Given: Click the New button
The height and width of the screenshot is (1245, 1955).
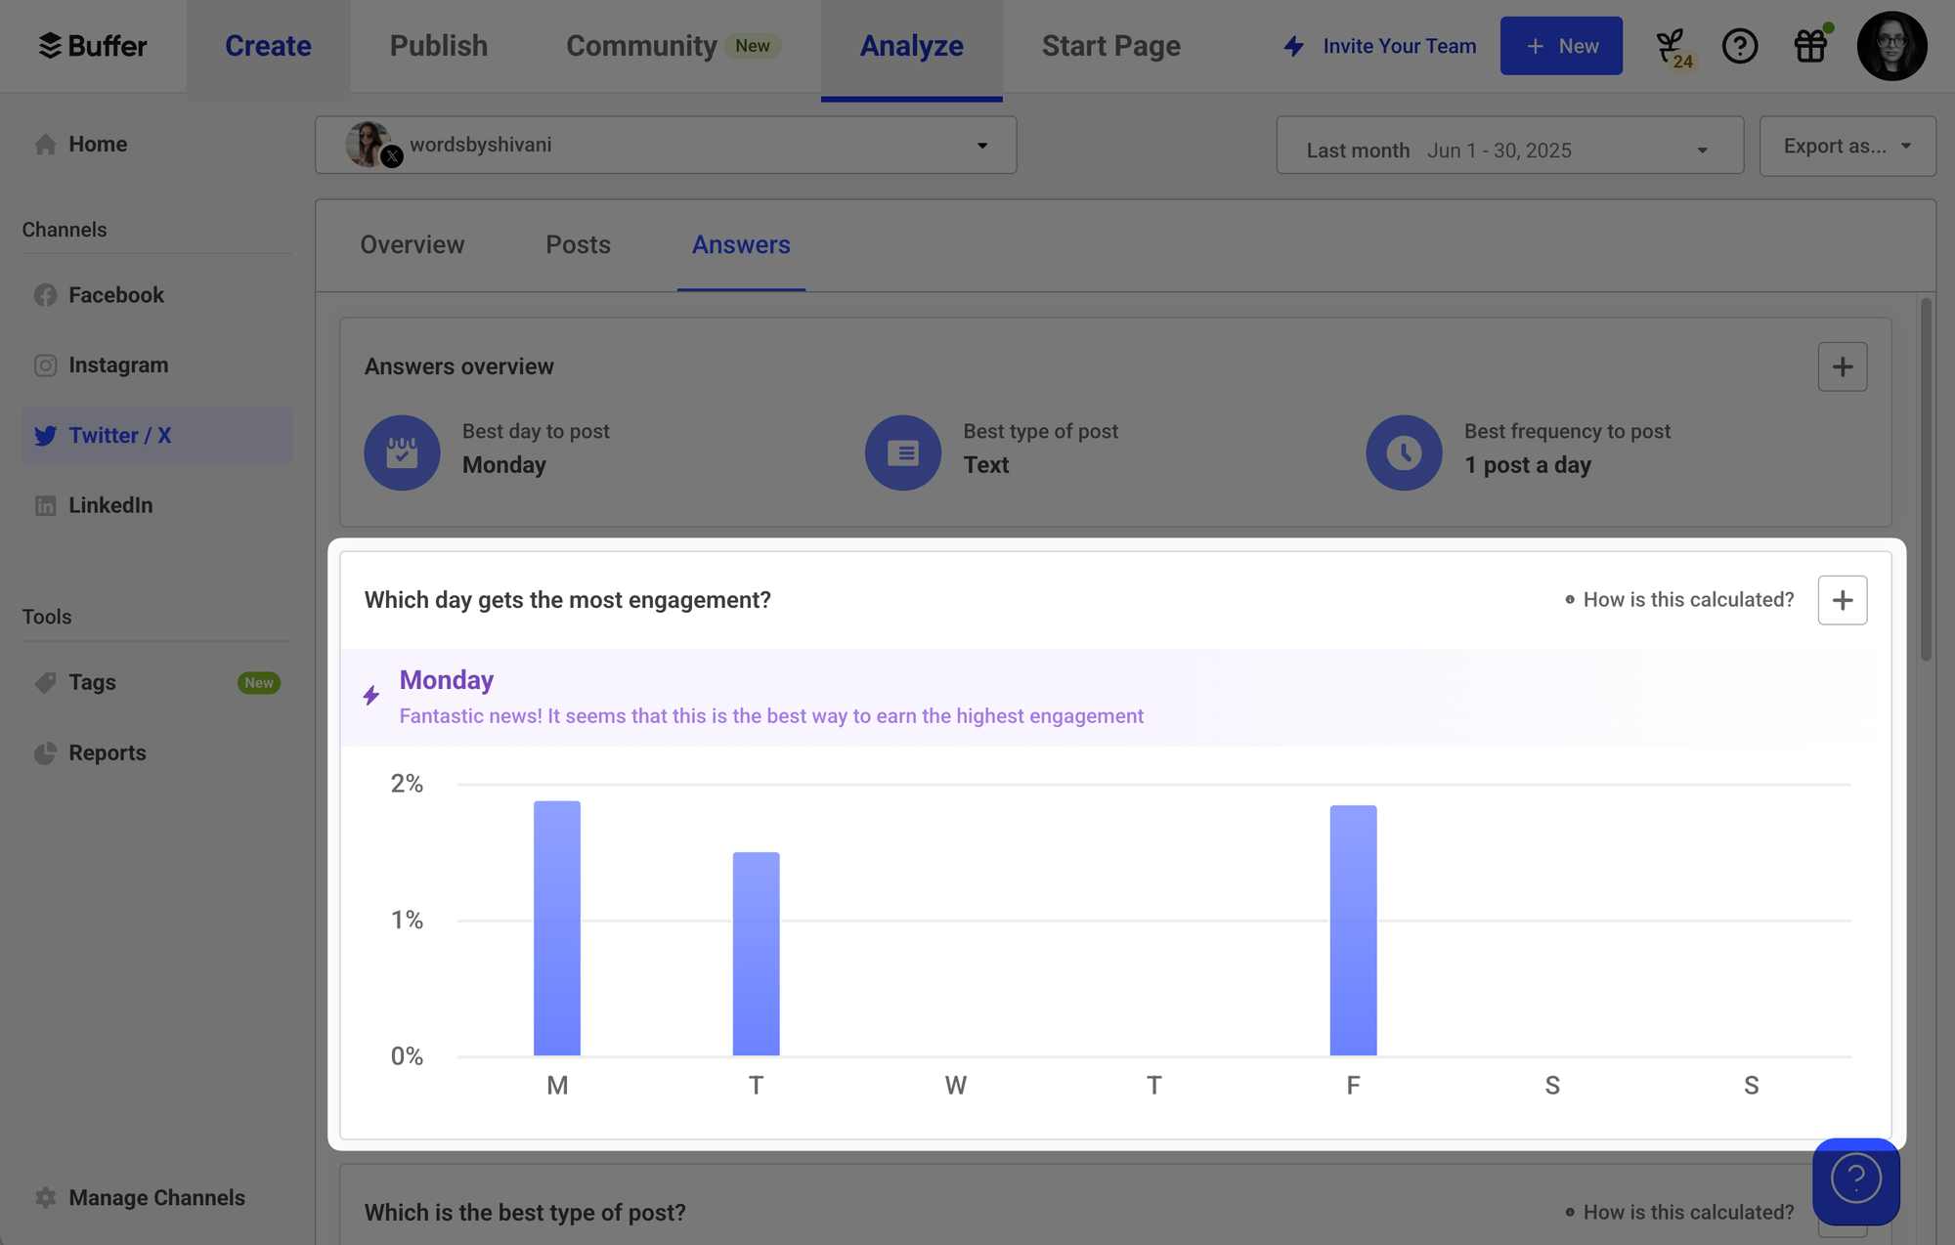Looking at the screenshot, I should coord(1561,45).
